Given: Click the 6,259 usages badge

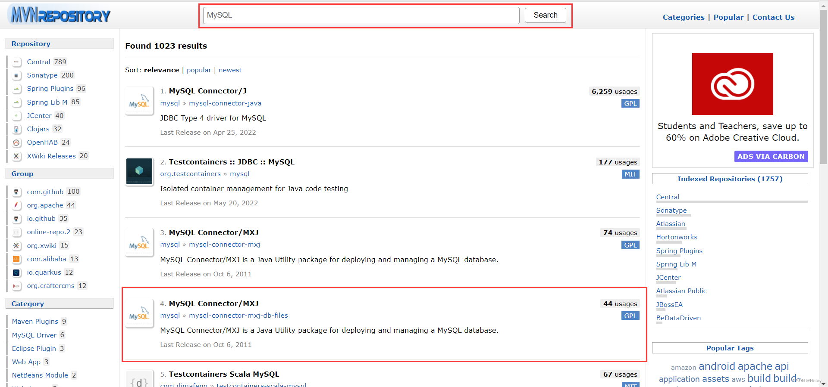Looking at the screenshot, I should [614, 91].
